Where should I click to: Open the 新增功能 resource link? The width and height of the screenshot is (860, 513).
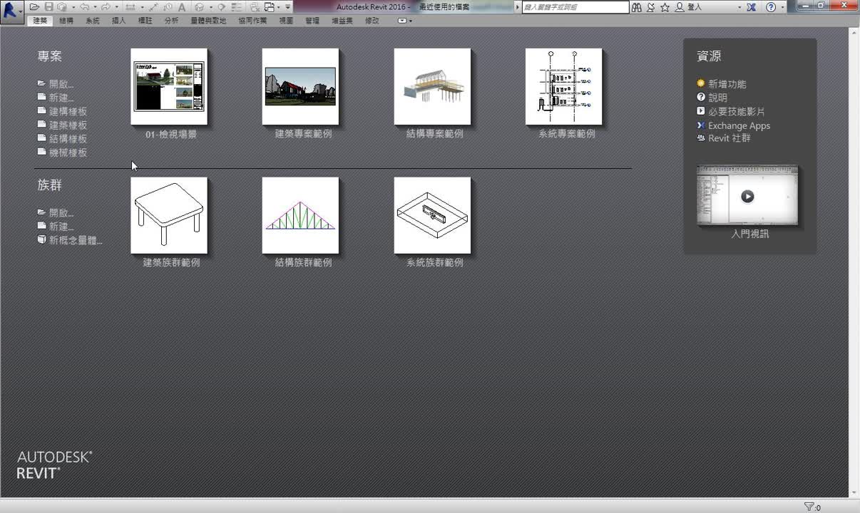pyautogui.click(x=727, y=84)
